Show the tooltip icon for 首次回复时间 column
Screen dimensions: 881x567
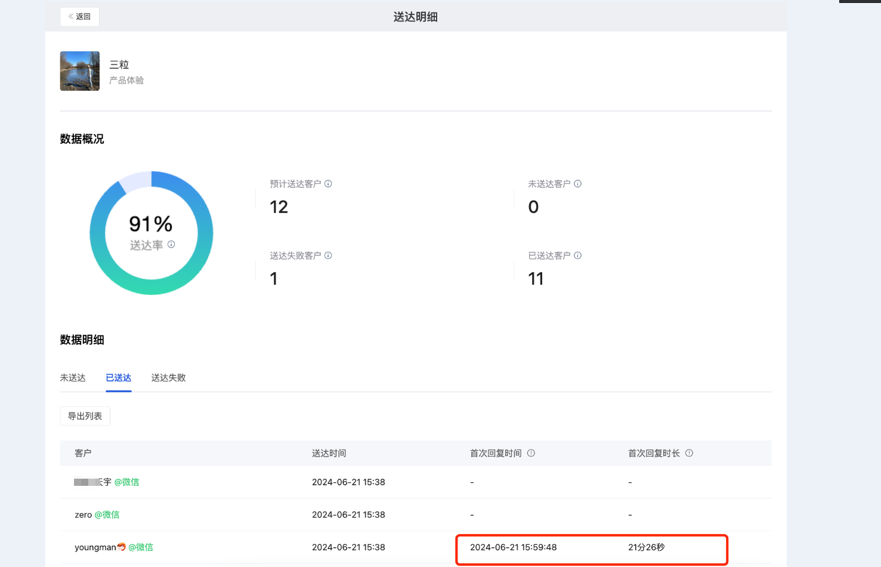pos(531,453)
